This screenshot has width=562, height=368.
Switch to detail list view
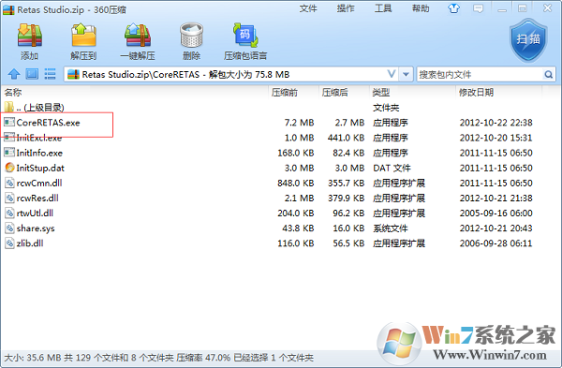[50, 74]
